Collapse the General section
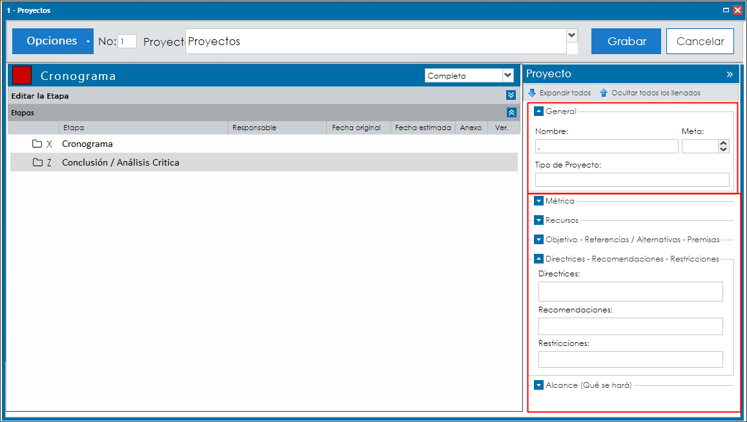This screenshot has height=422, width=747. (538, 111)
